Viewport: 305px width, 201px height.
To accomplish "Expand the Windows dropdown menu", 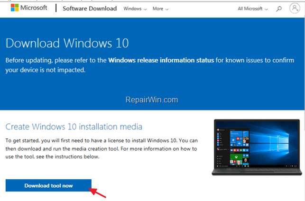I will click(135, 9).
